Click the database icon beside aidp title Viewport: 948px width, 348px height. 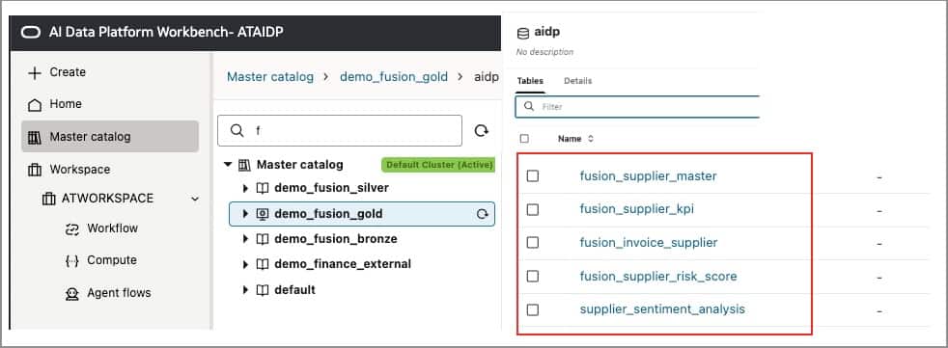click(523, 33)
